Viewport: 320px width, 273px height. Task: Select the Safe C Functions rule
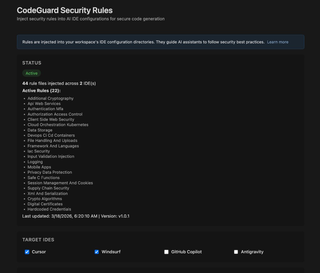point(43,178)
